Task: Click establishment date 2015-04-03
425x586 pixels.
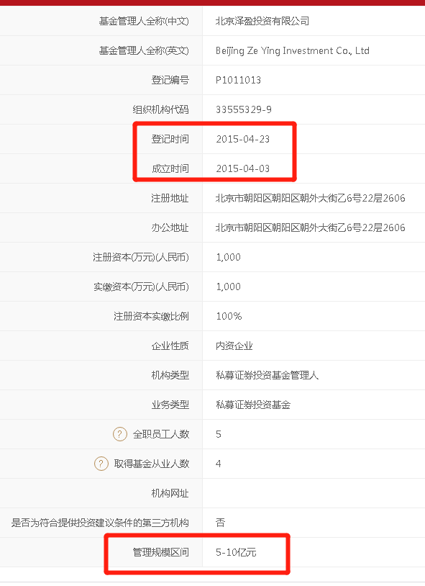Action: coord(243,168)
